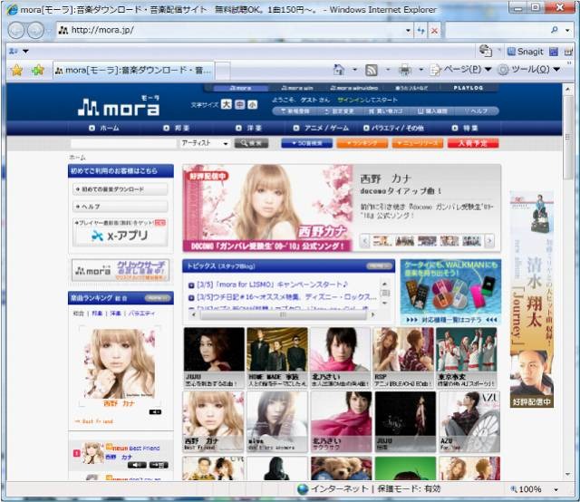
Task: Open the Home button dropdown arrow
Action: click(354, 70)
